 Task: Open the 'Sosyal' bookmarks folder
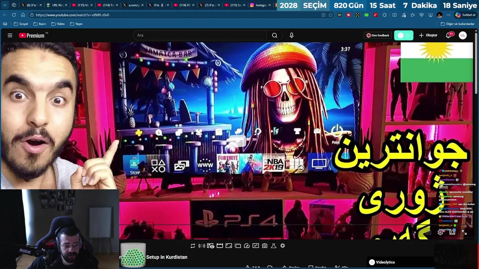click(x=21, y=24)
